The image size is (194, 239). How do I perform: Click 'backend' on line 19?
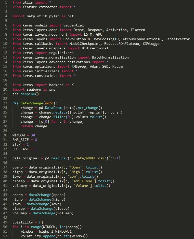pyautogui.click(x=56, y=85)
